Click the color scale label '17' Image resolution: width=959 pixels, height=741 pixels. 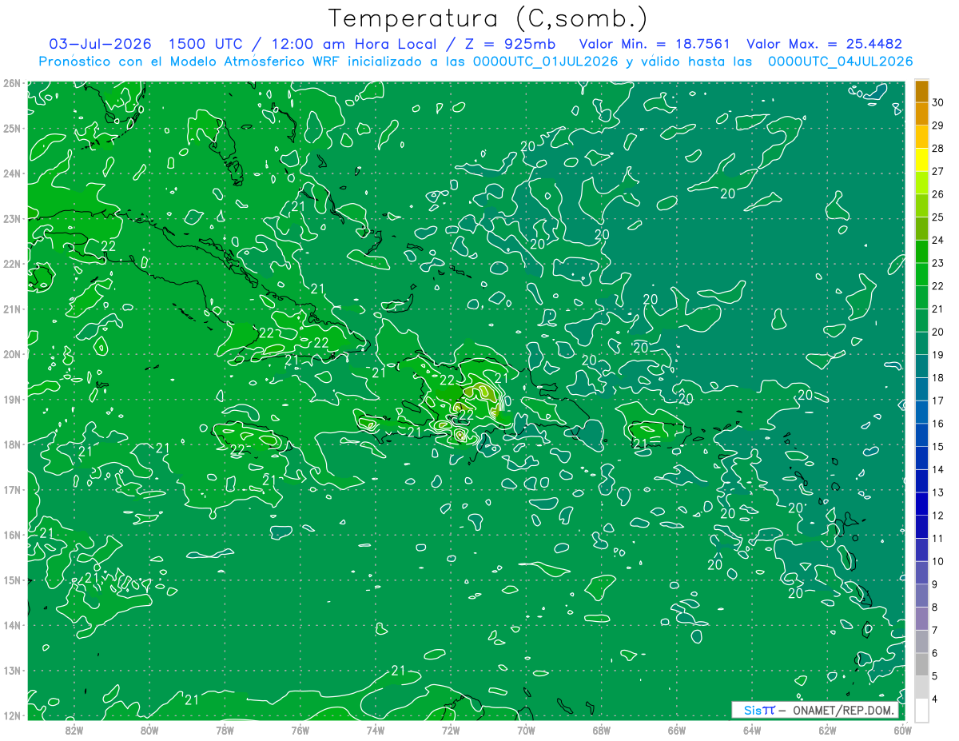pyautogui.click(x=938, y=400)
